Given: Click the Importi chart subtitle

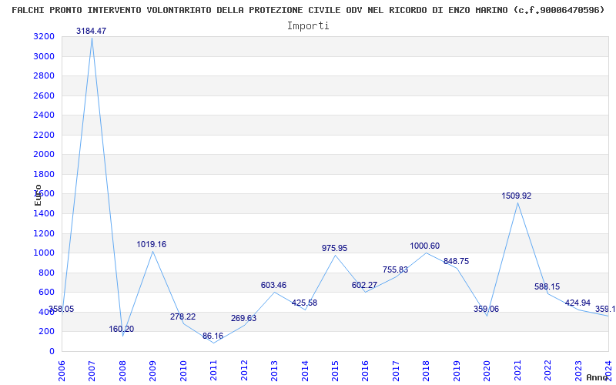Looking at the screenshot, I should coord(308,26).
